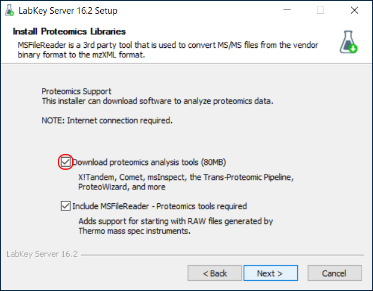
Task: Click the MSFileReader 3rd party tool description
Action: tap(168, 50)
